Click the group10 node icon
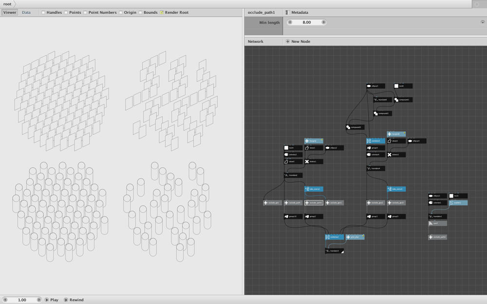This screenshot has width=487, height=304. tap(286, 216)
